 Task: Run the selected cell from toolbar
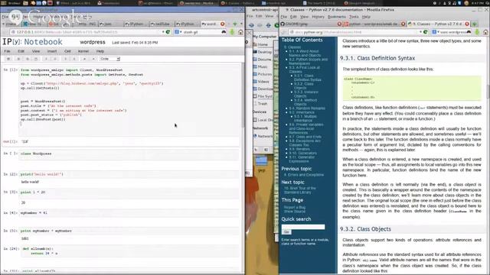pos(84,59)
